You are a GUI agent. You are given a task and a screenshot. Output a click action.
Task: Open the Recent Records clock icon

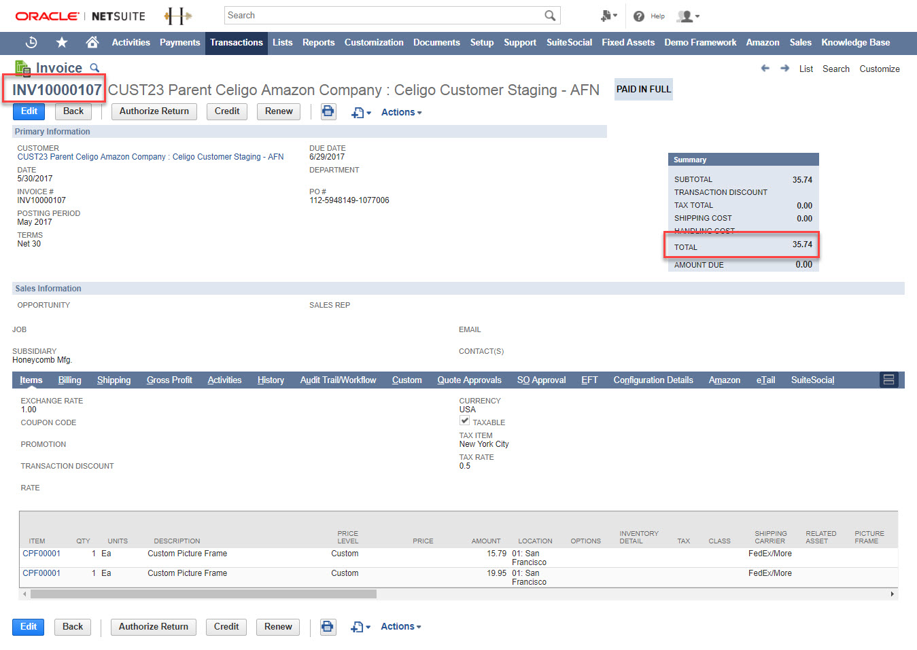click(31, 43)
